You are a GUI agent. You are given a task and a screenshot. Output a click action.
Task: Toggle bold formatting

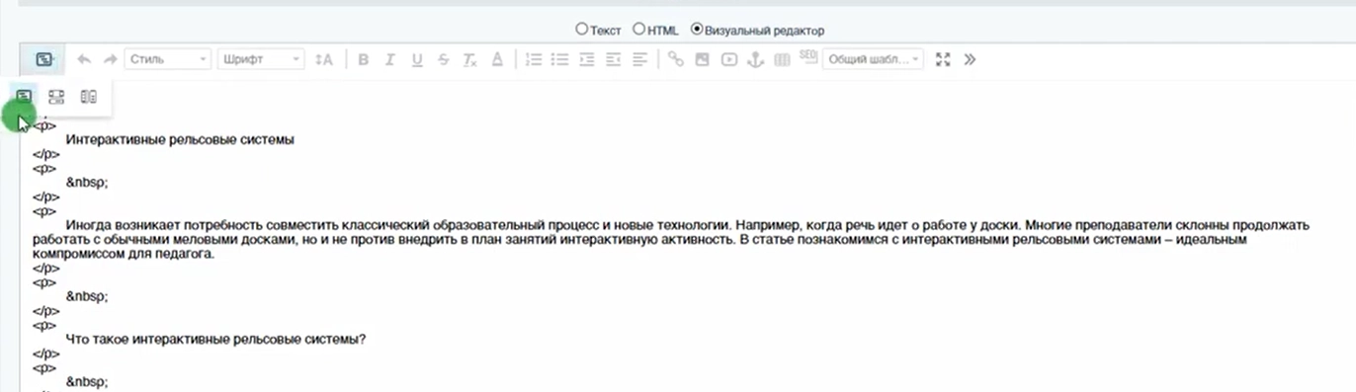click(363, 59)
